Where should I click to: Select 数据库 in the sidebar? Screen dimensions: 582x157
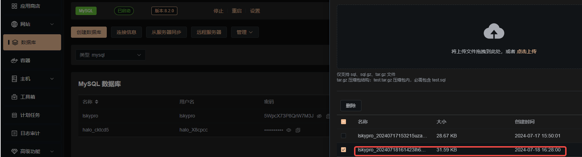click(x=32, y=42)
